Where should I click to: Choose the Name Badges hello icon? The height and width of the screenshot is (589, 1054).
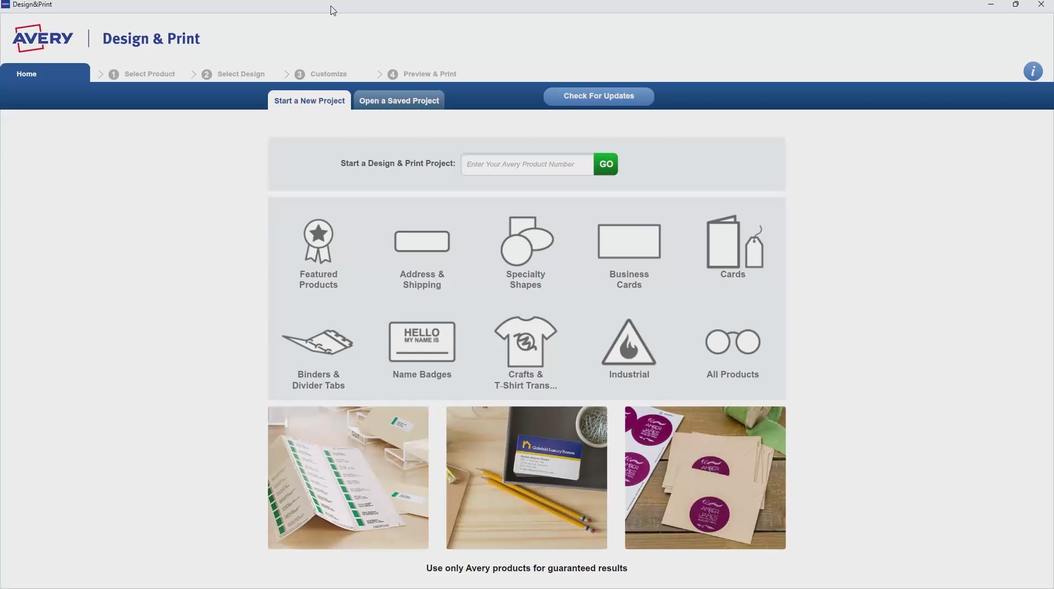point(422,342)
